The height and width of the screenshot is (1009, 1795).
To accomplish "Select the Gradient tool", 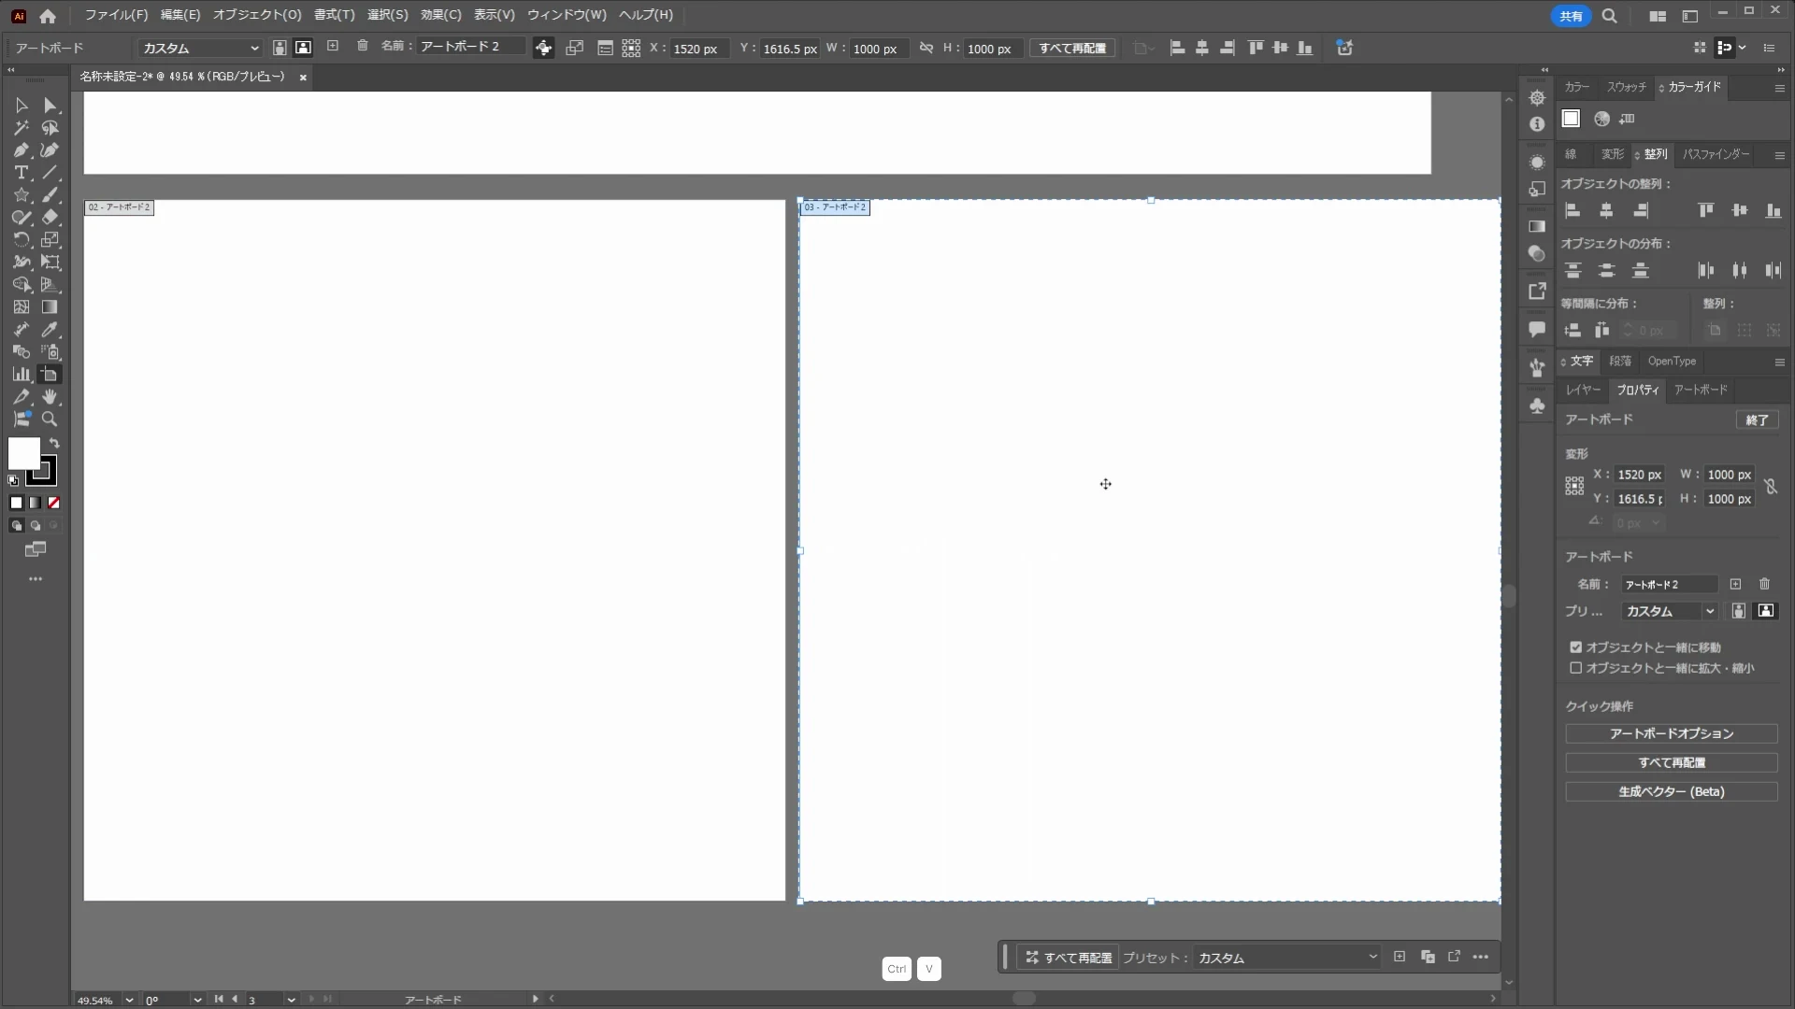I will 50,307.
